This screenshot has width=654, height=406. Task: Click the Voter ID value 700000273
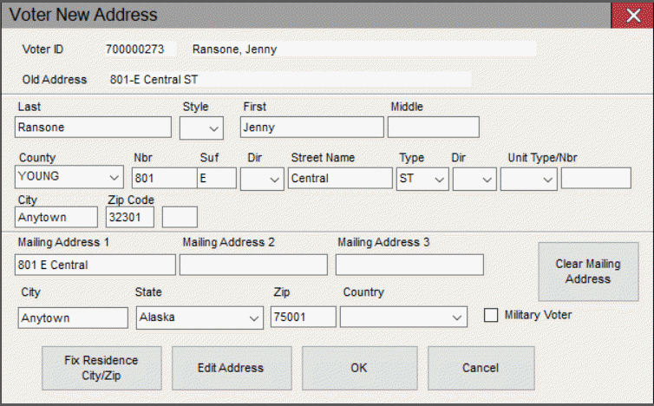pyautogui.click(x=134, y=49)
